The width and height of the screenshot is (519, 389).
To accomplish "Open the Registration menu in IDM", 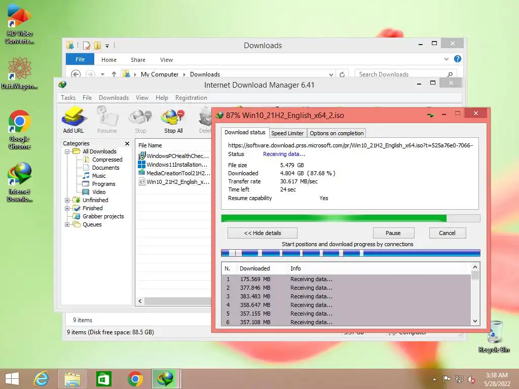I will pyautogui.click(x=191, y=98).
